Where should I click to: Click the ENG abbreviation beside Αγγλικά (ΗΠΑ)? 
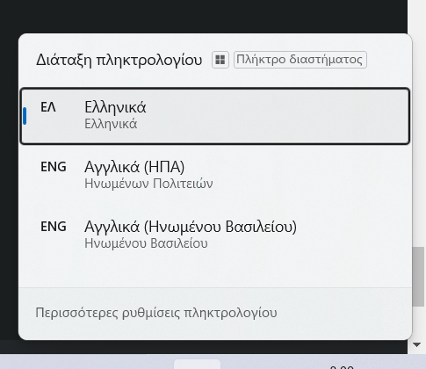click(54, 167)
